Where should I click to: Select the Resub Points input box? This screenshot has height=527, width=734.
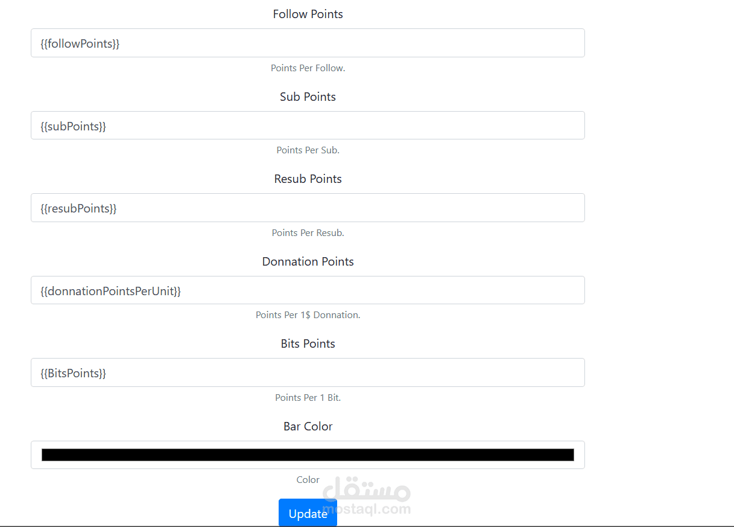[308, 208]
